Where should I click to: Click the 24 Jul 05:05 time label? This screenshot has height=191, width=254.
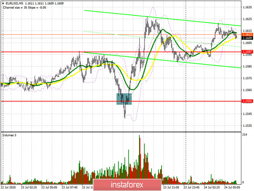(x=231, y=188)
